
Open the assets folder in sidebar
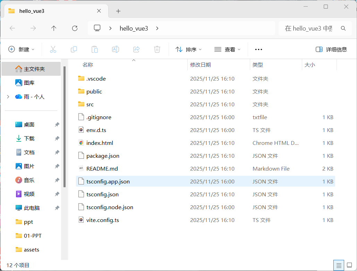[x=31, y=249]
